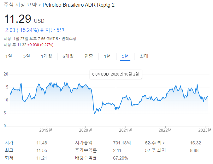Switch chart to 1개월 range

(47, 56)
